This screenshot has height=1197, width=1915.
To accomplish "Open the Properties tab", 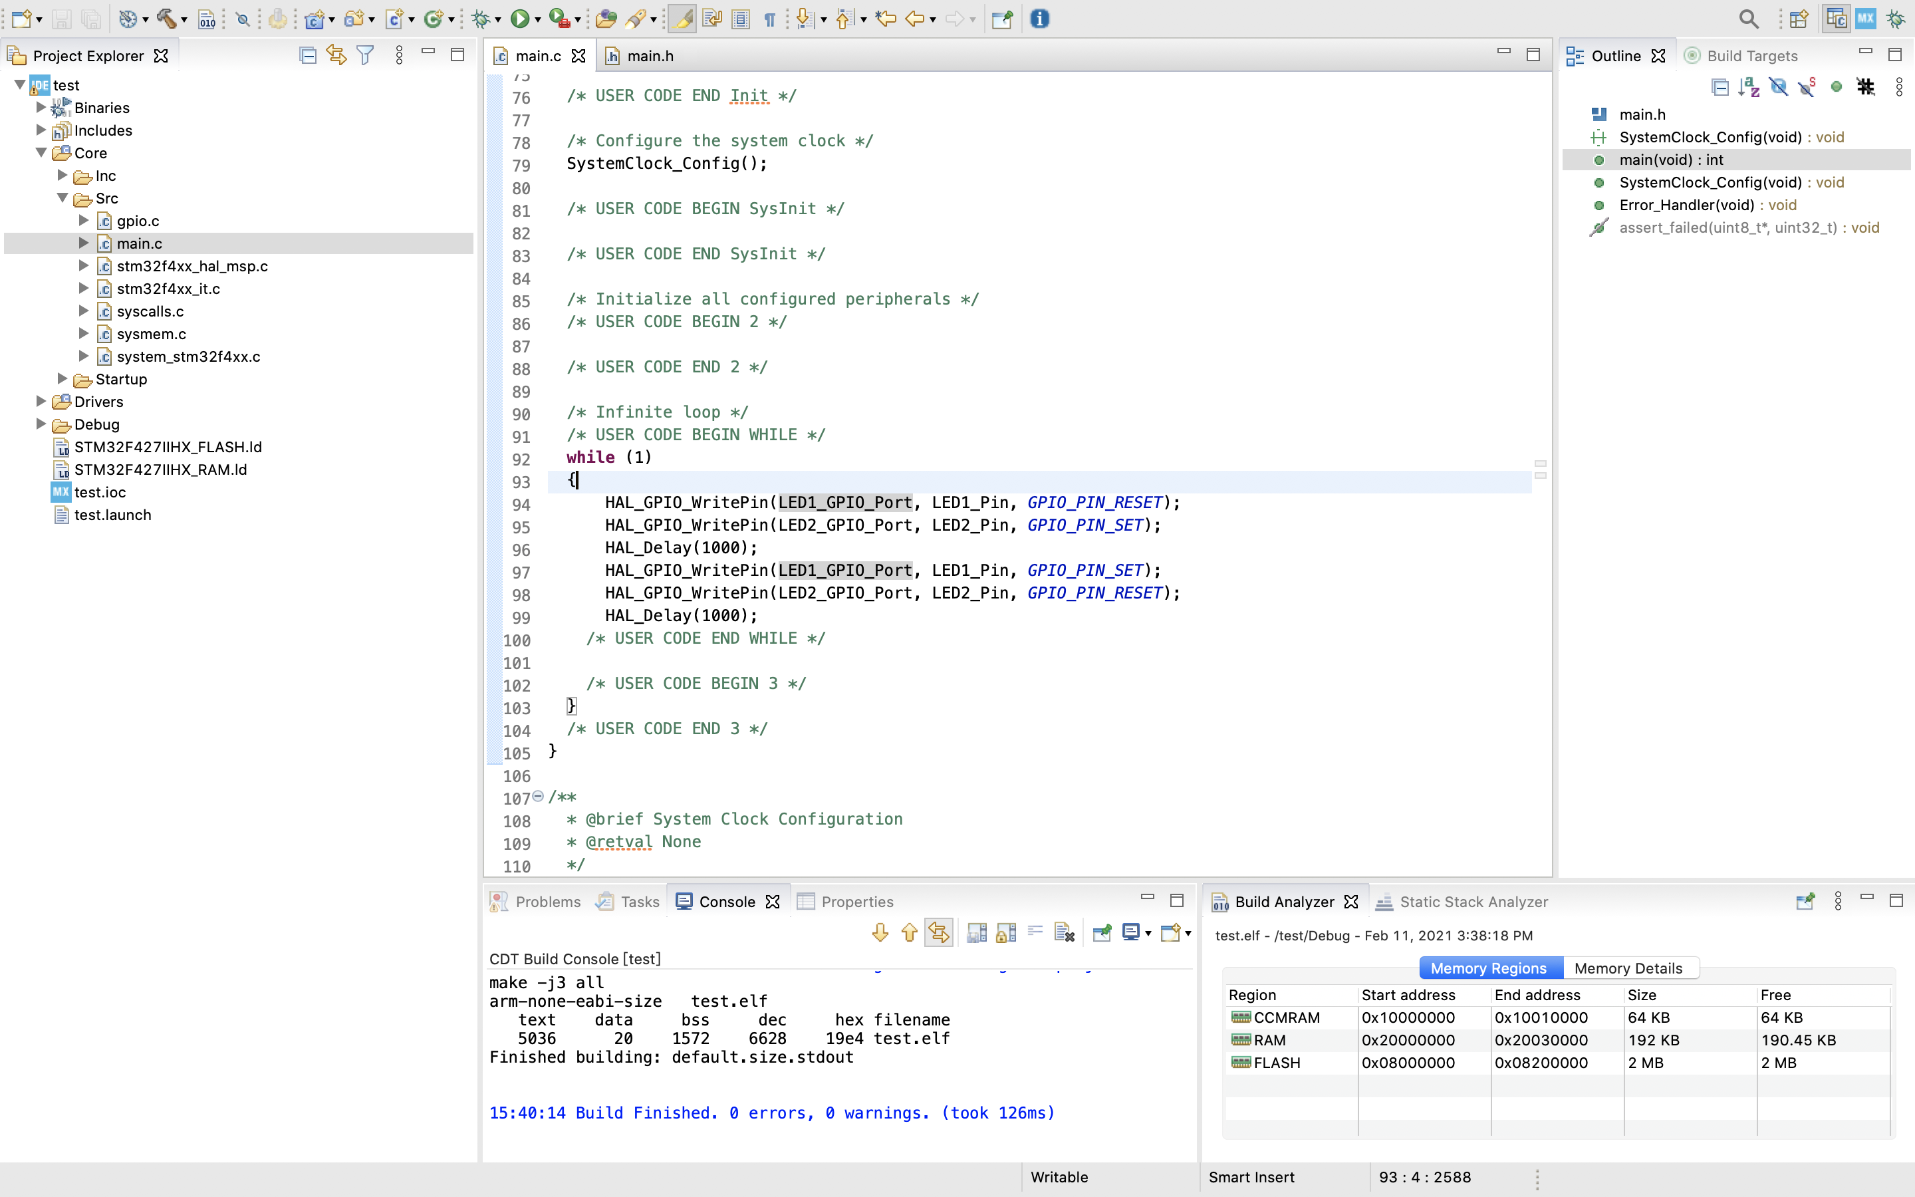I will point(845,902).
